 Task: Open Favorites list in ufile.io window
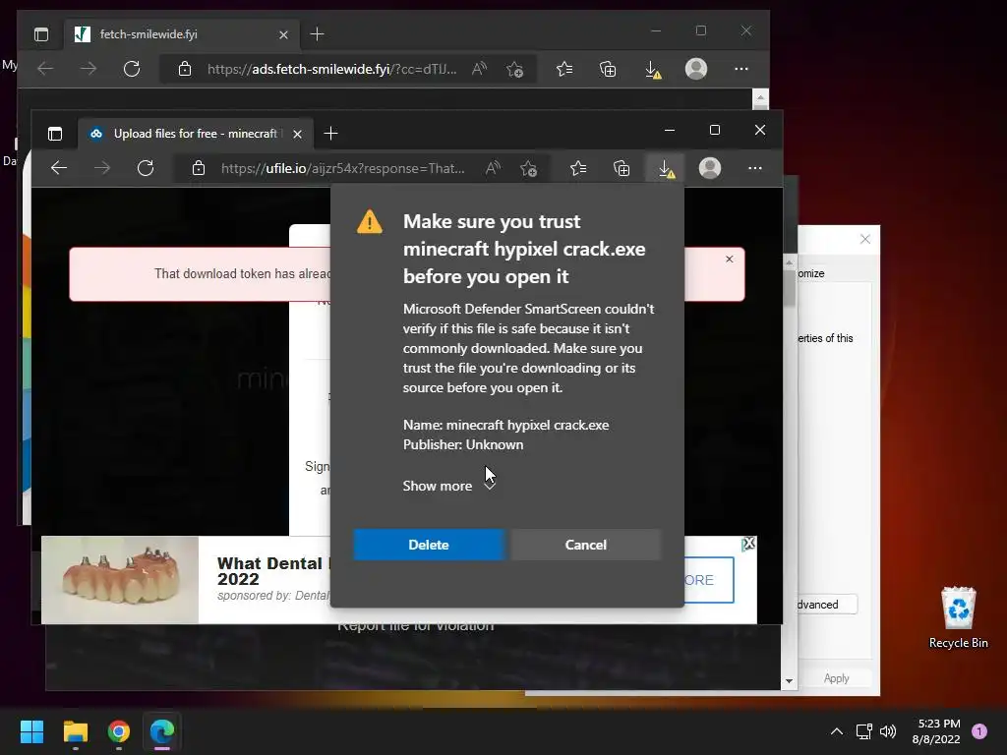pyautogui.click(x=578, y=168)
